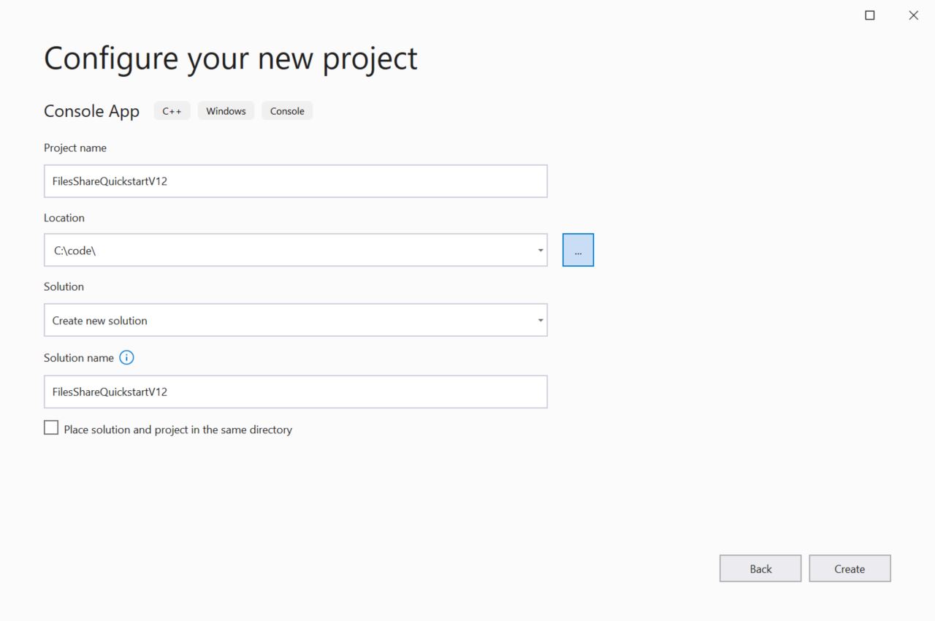Select the Windows tag label
The height and width of the screenshot is (621, 935).
226,110
